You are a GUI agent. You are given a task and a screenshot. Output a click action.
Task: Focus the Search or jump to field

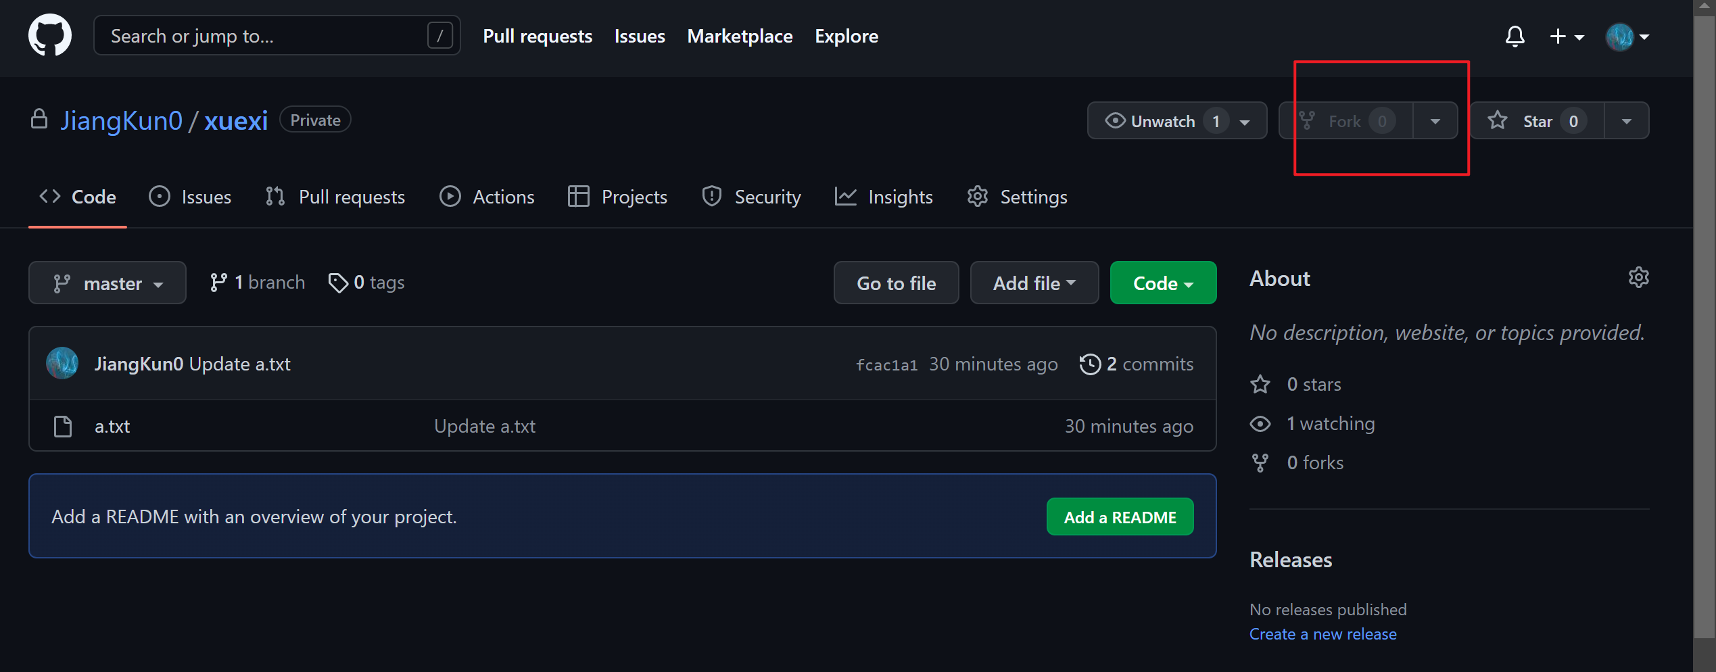tap(277, 35)
